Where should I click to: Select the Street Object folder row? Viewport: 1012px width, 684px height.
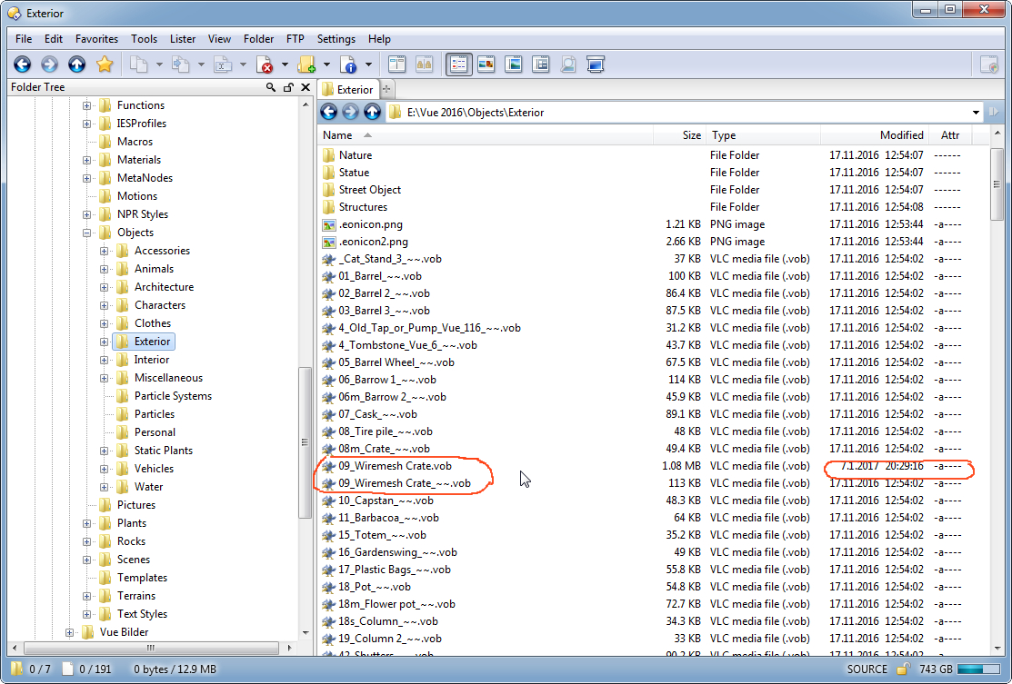click(x=369, y=190)
